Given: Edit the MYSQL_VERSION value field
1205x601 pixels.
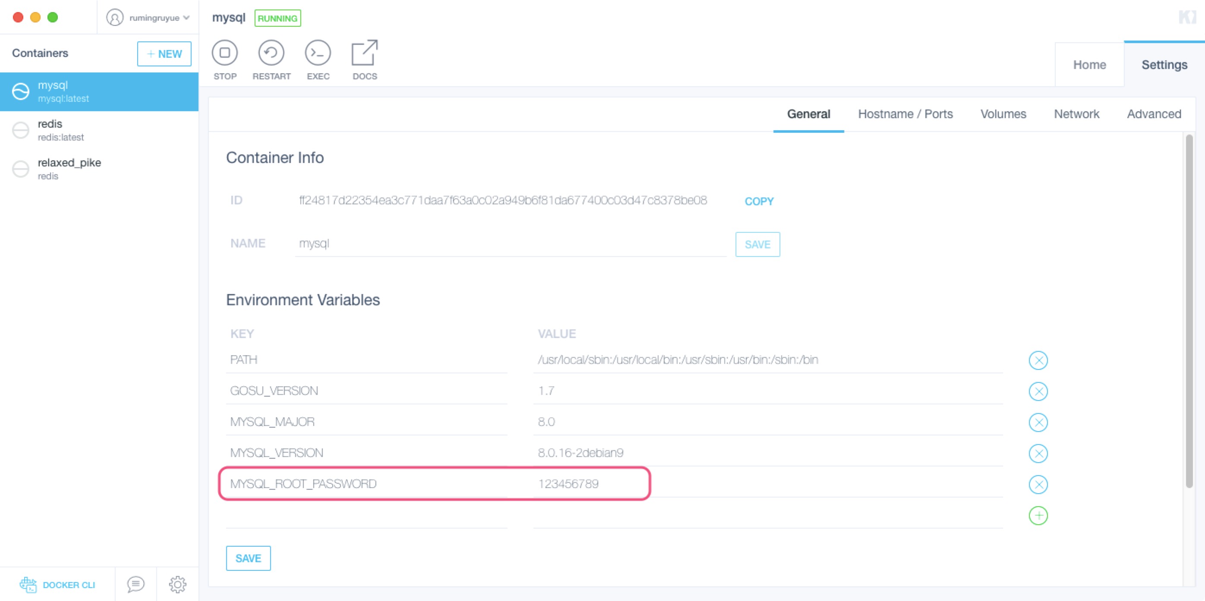Looking at the screenshot, I should 768,453.
